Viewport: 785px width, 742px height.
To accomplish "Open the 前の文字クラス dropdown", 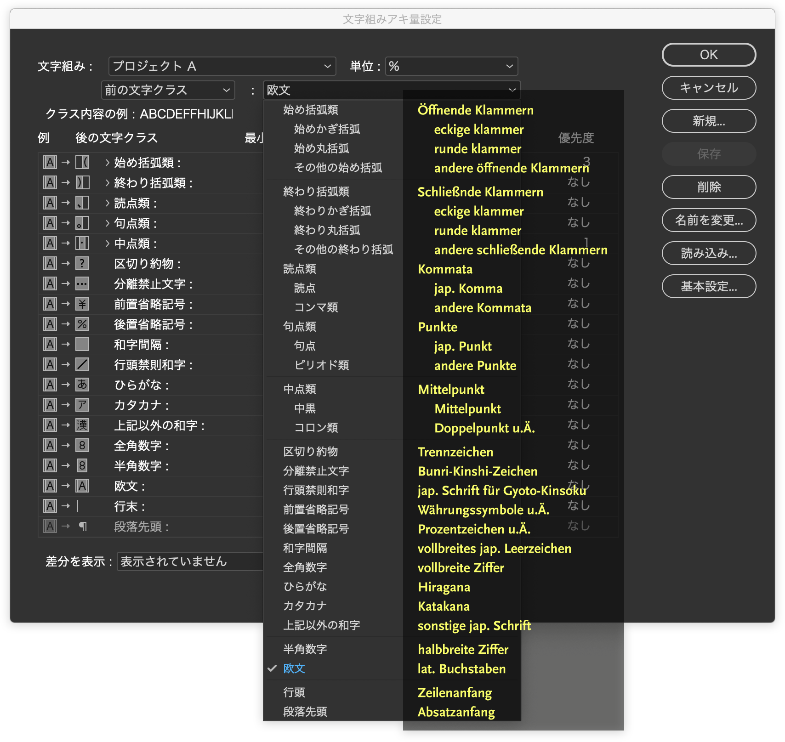I will [168, 90].
